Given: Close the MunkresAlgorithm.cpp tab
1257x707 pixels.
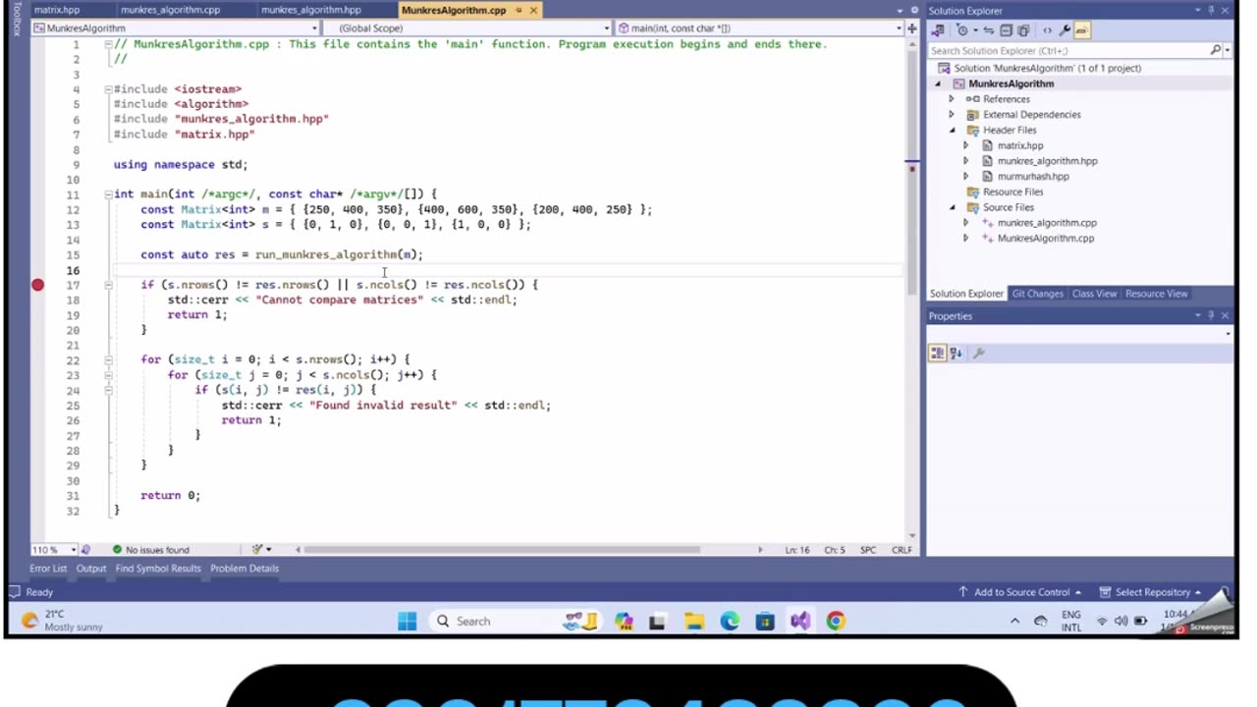Looking at the screenshot, I should click(533, 10).
